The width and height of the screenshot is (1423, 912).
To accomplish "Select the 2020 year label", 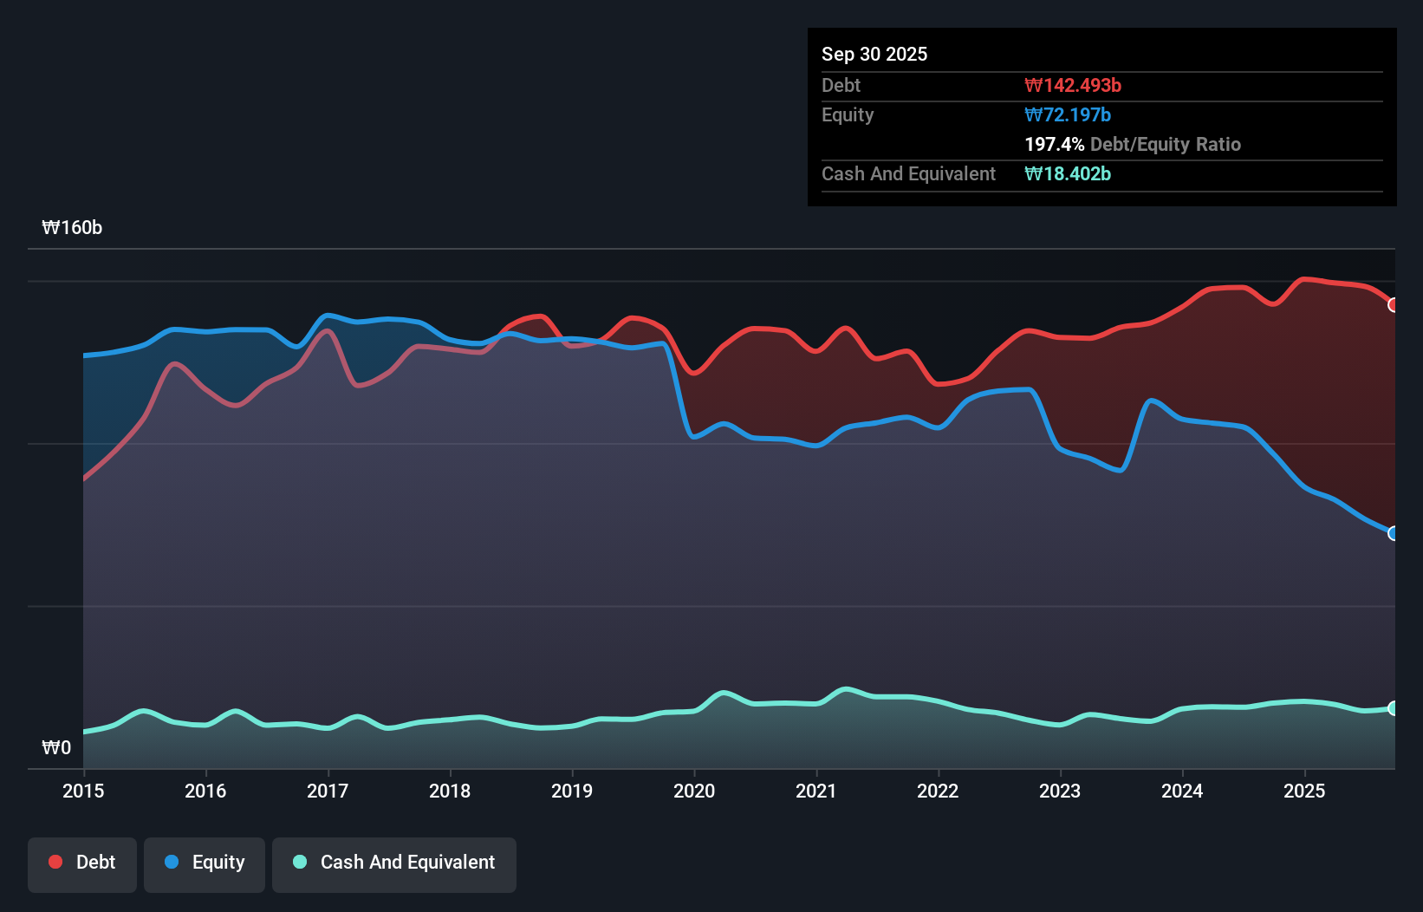I will click(693, 791).
